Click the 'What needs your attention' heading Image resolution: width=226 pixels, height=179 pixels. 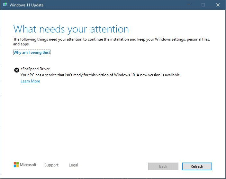[71, 29]
